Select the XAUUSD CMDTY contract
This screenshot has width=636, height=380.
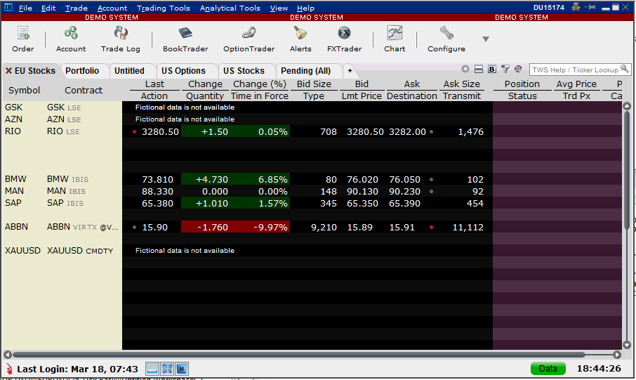(x=80, y=251)
